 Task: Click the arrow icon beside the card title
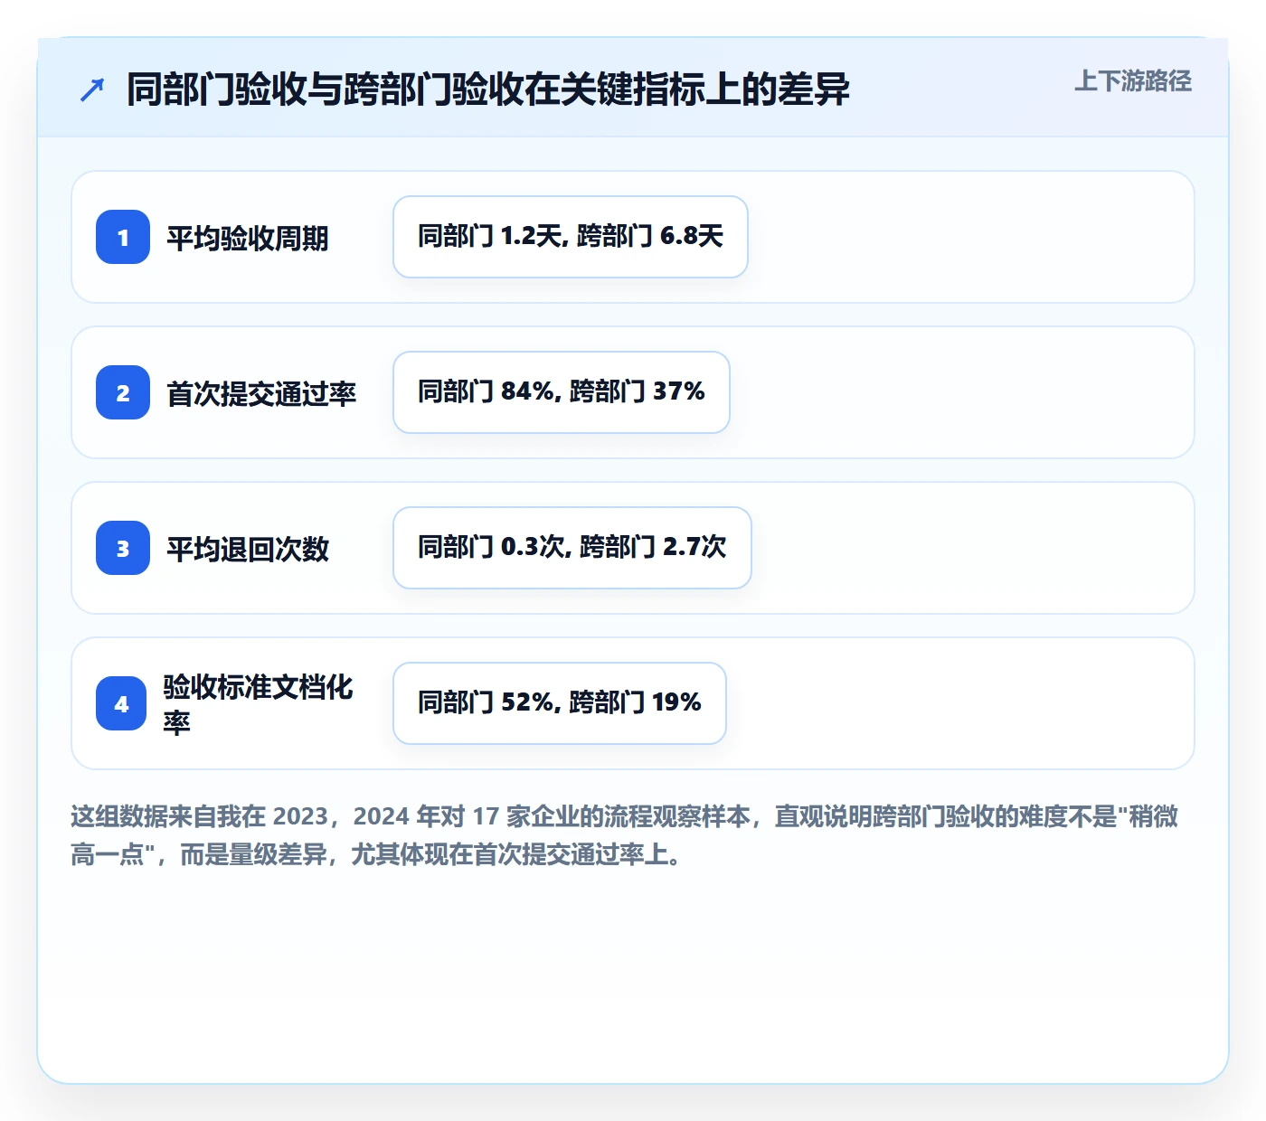click(x=92, y=89)
